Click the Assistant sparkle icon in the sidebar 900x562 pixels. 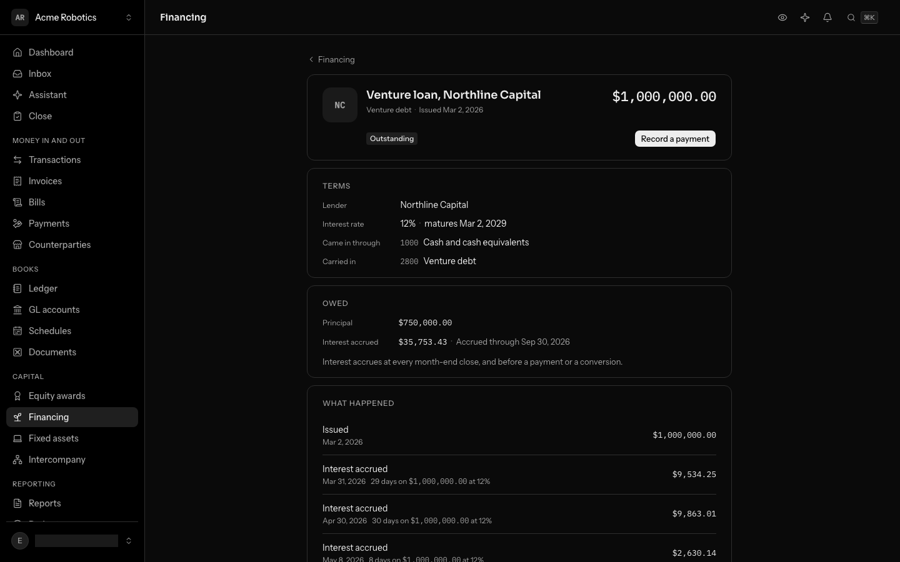(x=17, y=95)
